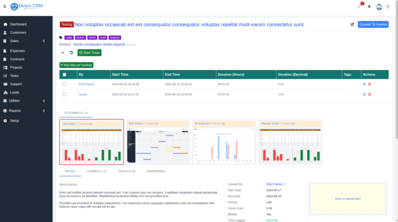Click New Manual Tracking button
The width and height of the screenshot is (398, 222).
point(76,65)
